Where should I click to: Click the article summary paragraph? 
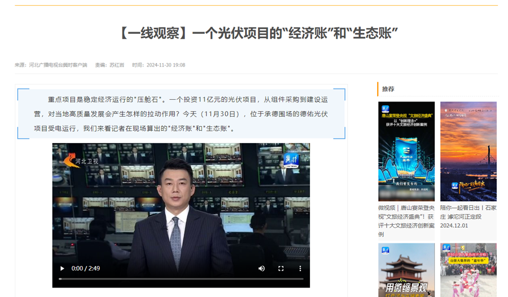181,114
